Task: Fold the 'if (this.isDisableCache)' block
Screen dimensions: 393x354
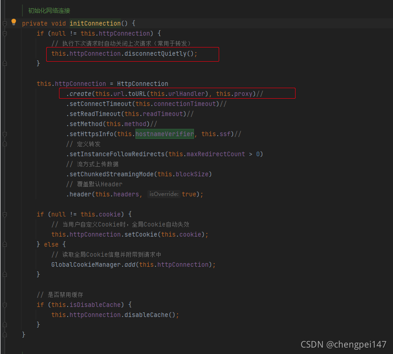Action: [x=5, y=305]
